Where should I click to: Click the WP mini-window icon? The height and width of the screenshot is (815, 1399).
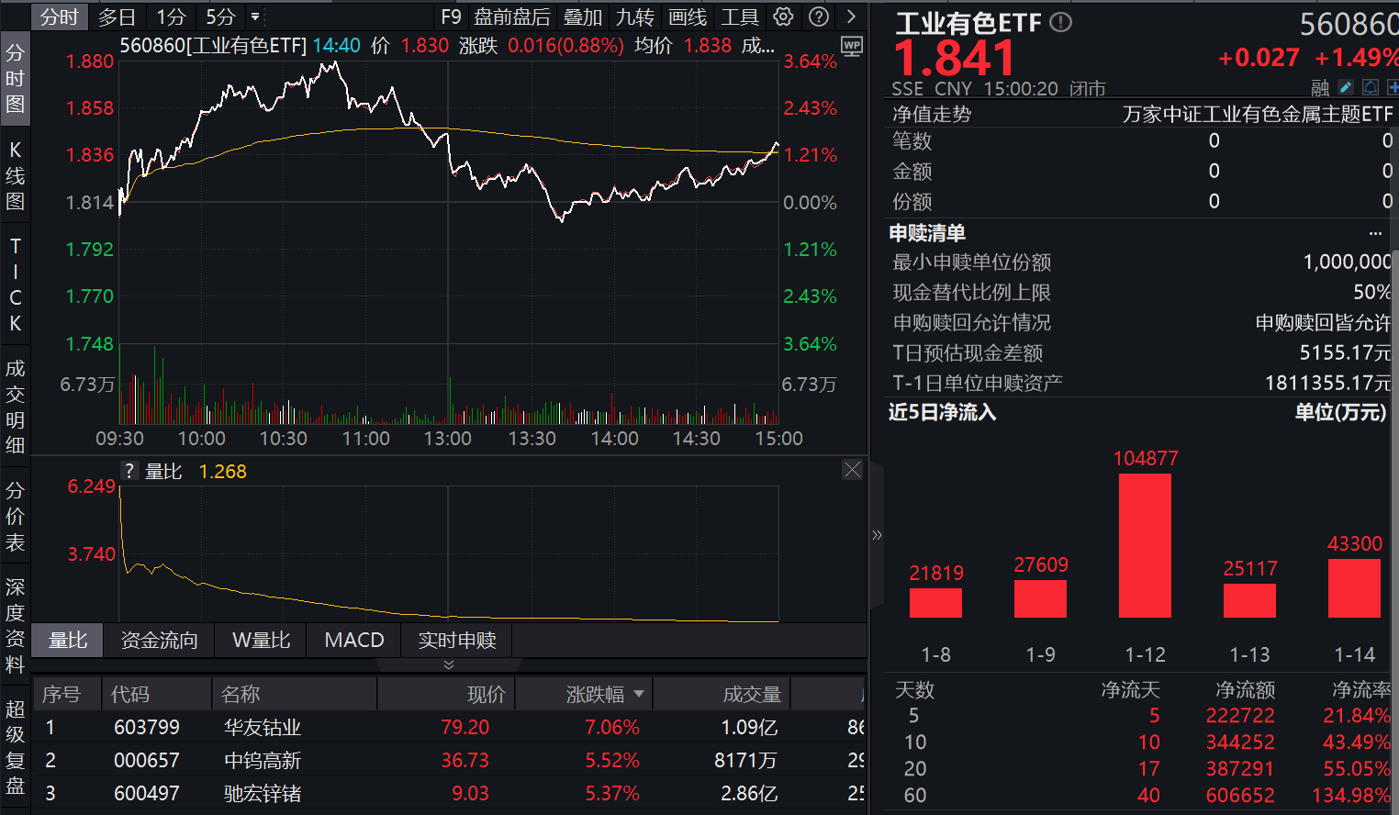(851, 46)
